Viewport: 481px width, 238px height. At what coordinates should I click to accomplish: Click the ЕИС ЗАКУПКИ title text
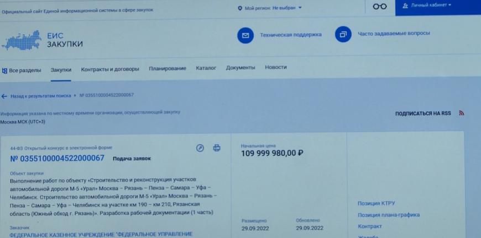[x=65, y=40]
